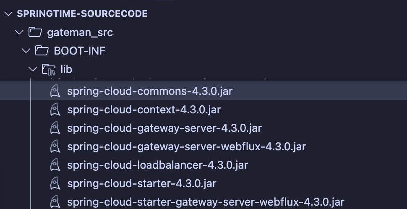Collapse the gateman_src folder chevron

coord(19,32)
